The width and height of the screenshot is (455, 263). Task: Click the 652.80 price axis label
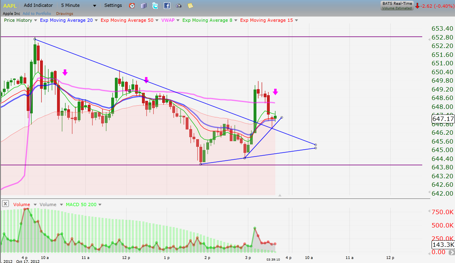coord(442,37)
